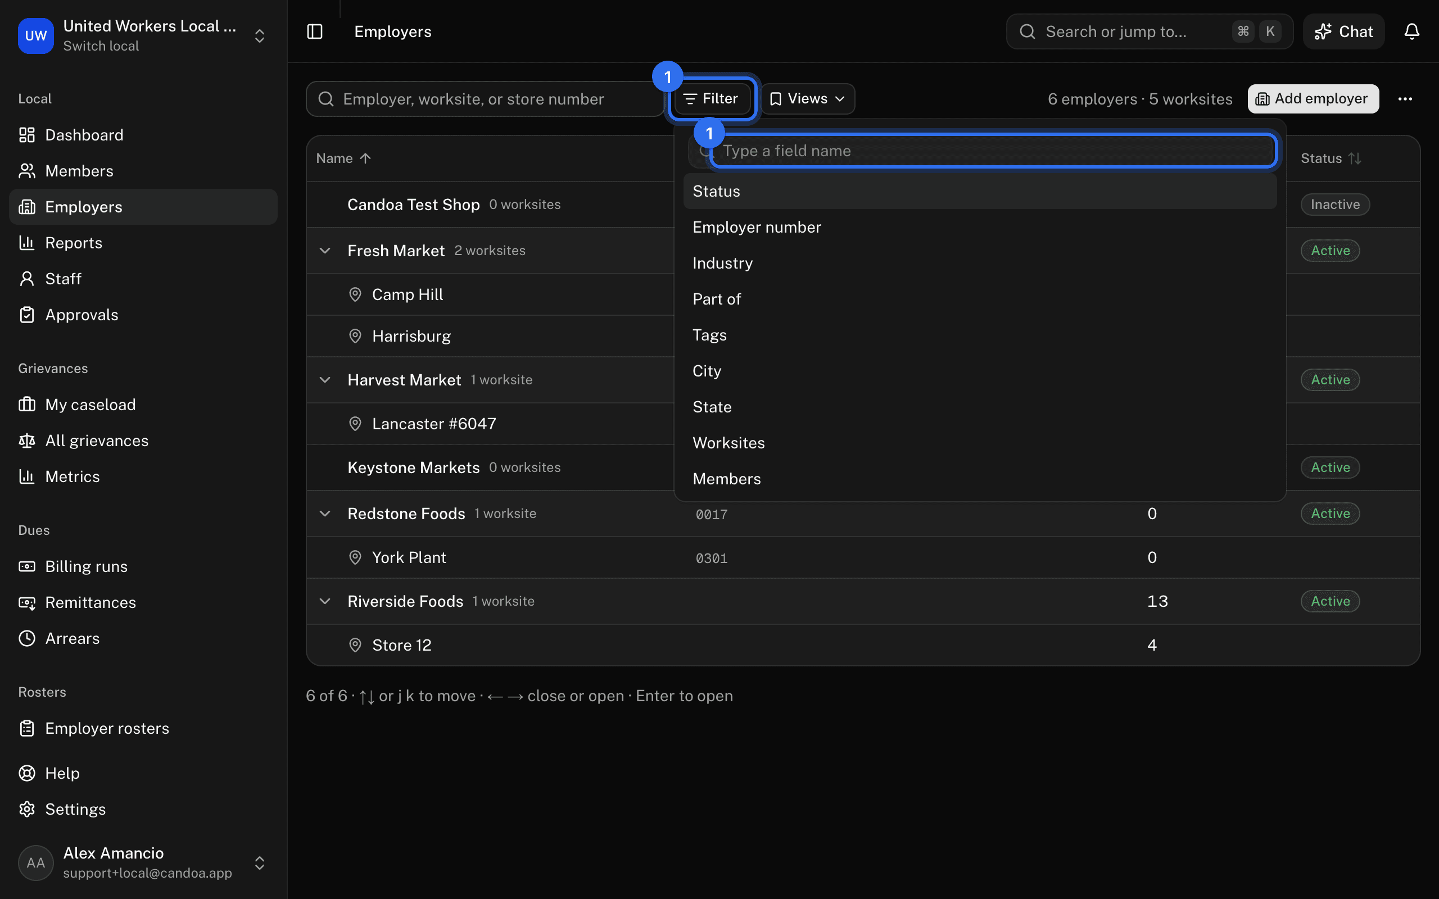Open the Views dropdown
This screenshot has width=1439, height=899.
(x=808, y=99)
